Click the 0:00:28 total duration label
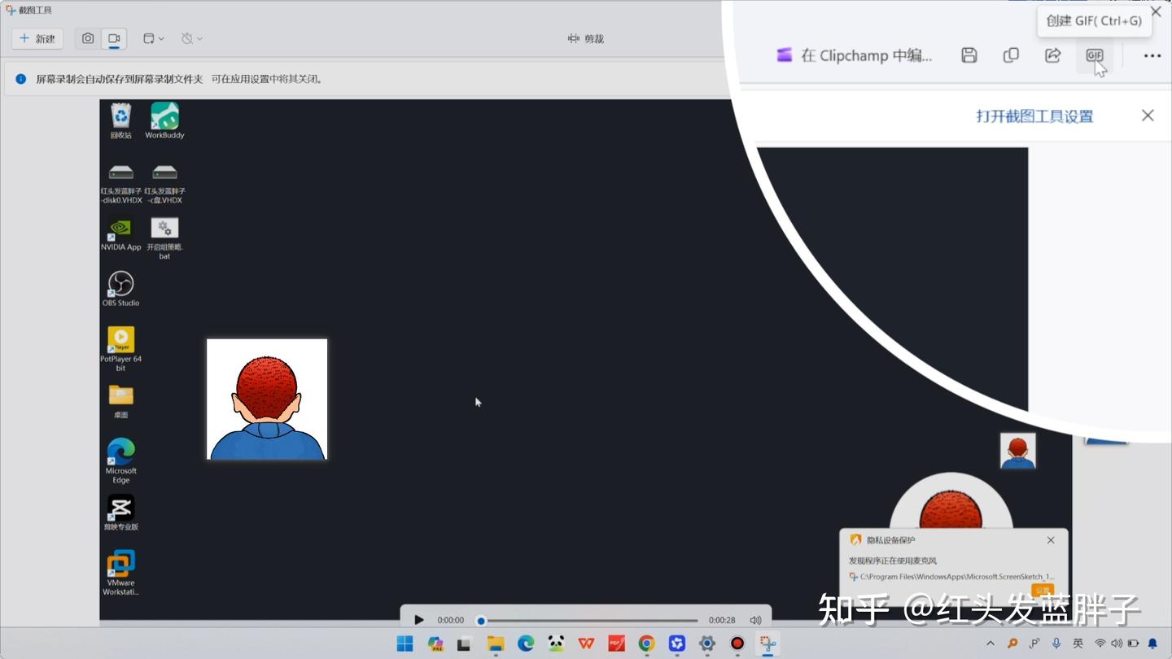The height and width of the screenshot is (659, 1172). click(722, 620)
